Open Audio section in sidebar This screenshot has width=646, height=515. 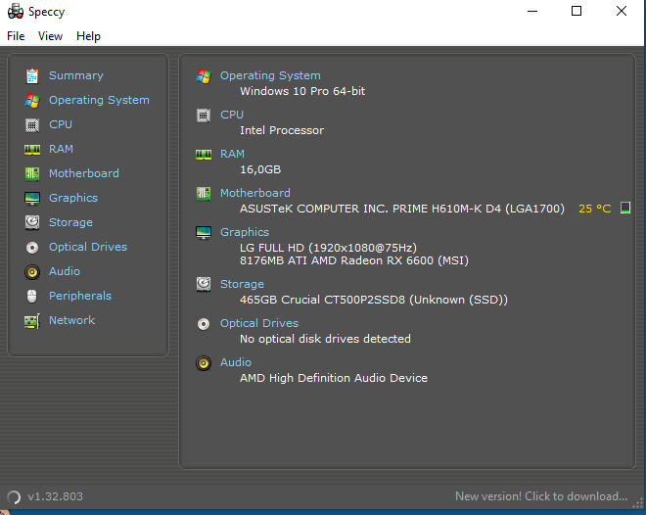65,271
